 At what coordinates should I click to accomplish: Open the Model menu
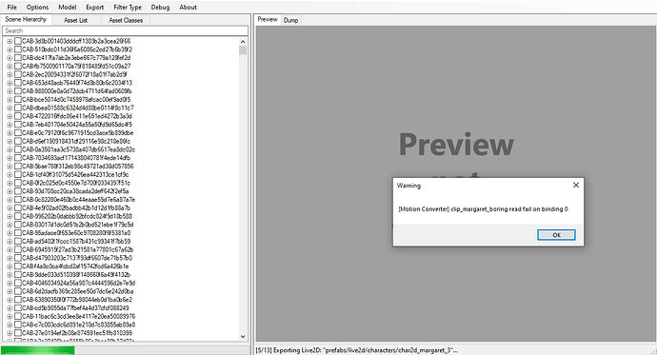pos(67,7)
